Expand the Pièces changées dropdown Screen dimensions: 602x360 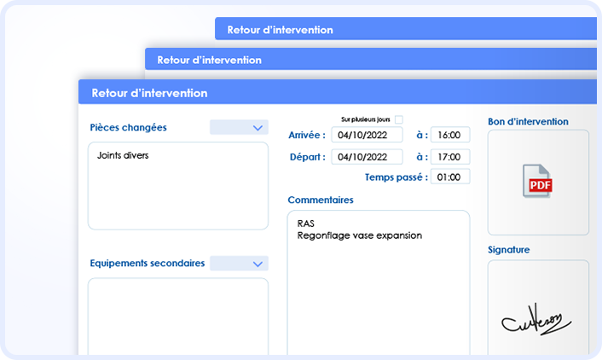click(239, 128)
